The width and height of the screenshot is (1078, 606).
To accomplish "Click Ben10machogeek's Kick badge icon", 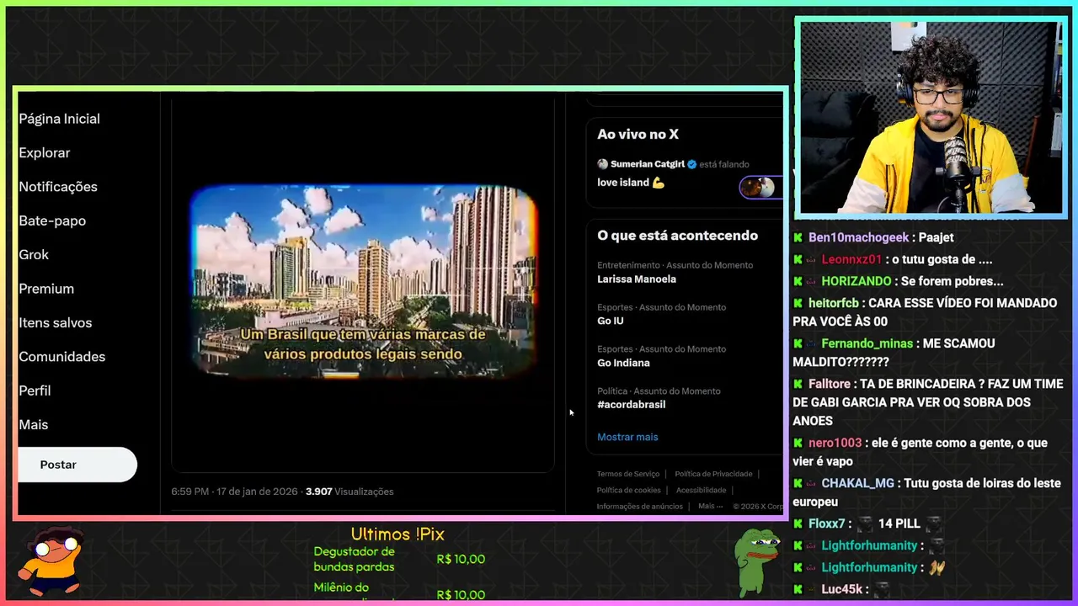I will click(x=798, y=238).
